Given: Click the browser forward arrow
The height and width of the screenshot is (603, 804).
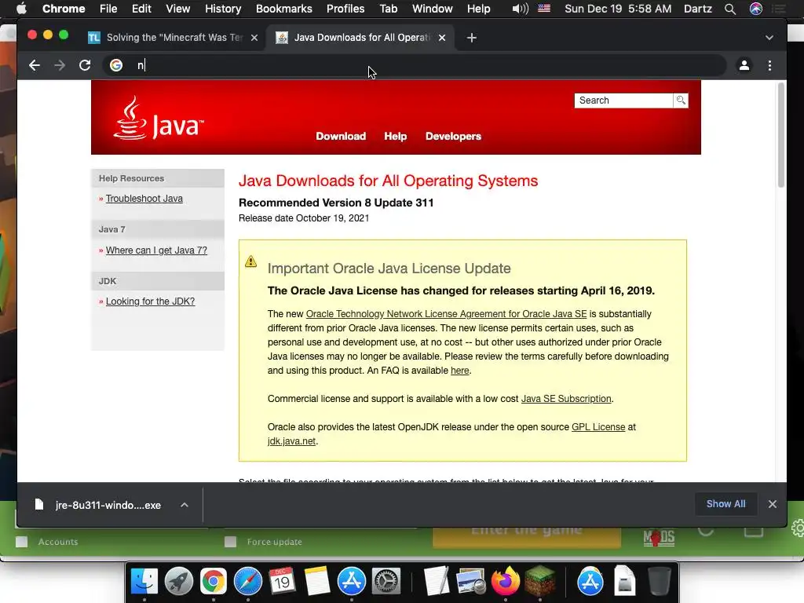Looking at the screenshot, I should coord(60,65).
